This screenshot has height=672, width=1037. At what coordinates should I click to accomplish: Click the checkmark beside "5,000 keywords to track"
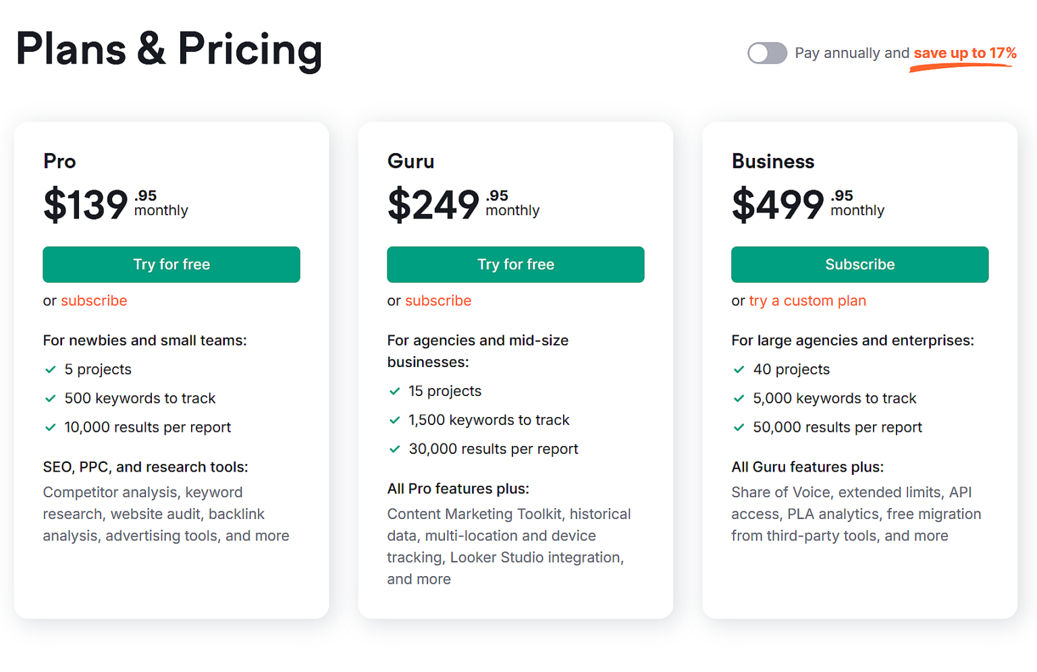click(x=739, y=399)
